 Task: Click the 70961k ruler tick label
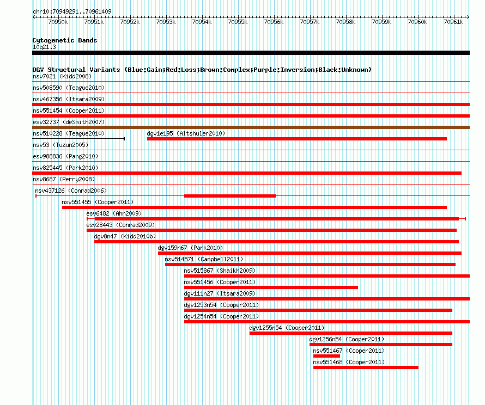pos(453,22)
